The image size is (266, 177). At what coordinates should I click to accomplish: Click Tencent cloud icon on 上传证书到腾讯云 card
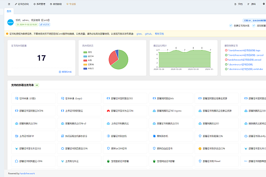pyautogui.click(x=108, y=123)
